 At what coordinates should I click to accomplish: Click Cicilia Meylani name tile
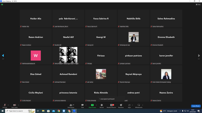36,93
